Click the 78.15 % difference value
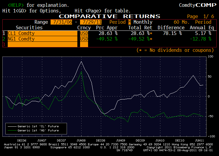Image resolution: width=219 pixels, height=156 pixels. point(172,33)
